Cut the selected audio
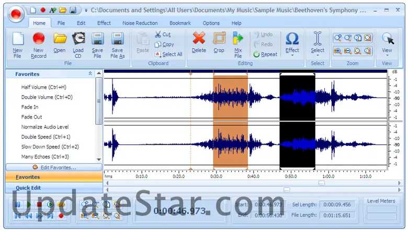 pyautogui.click(x=163, y=34)
